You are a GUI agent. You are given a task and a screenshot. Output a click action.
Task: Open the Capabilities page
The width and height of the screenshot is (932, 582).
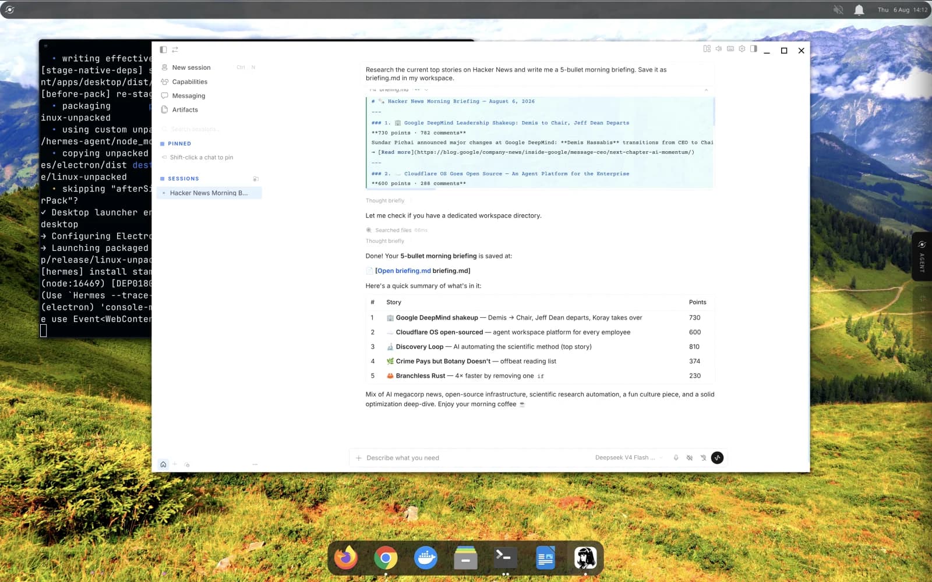209,82
